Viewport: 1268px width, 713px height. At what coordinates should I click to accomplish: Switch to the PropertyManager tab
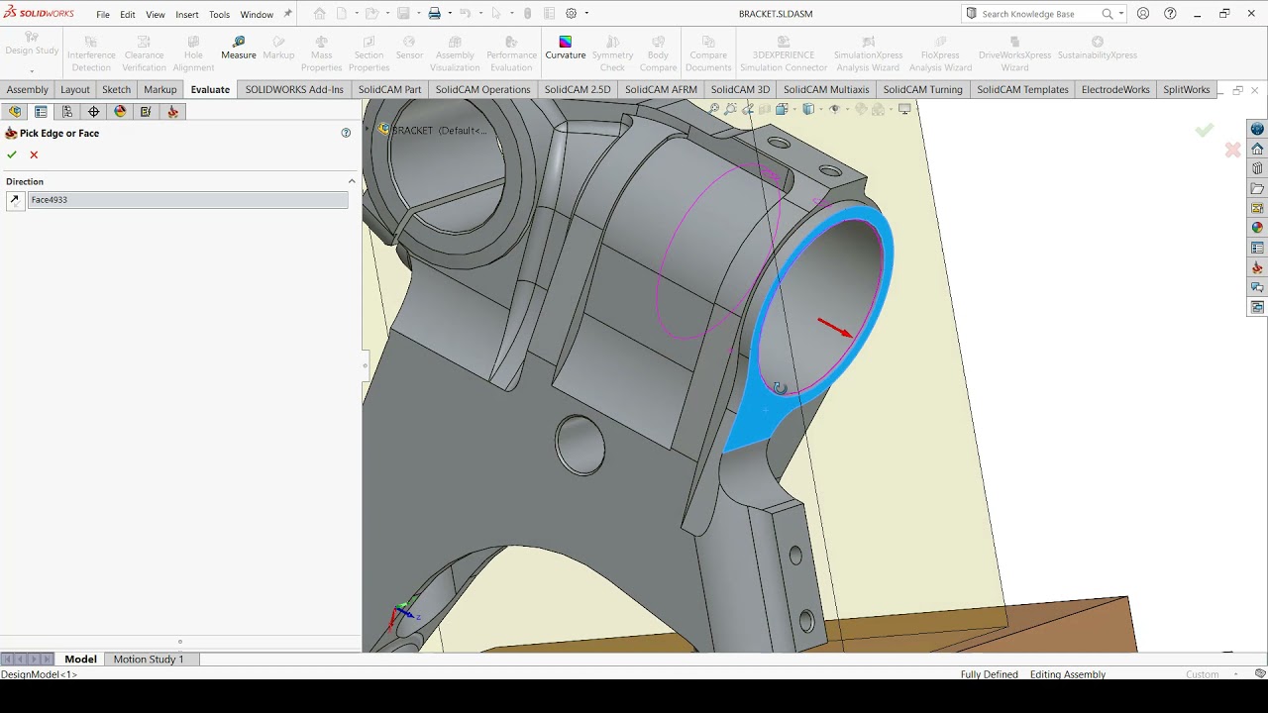click(41, 112)
